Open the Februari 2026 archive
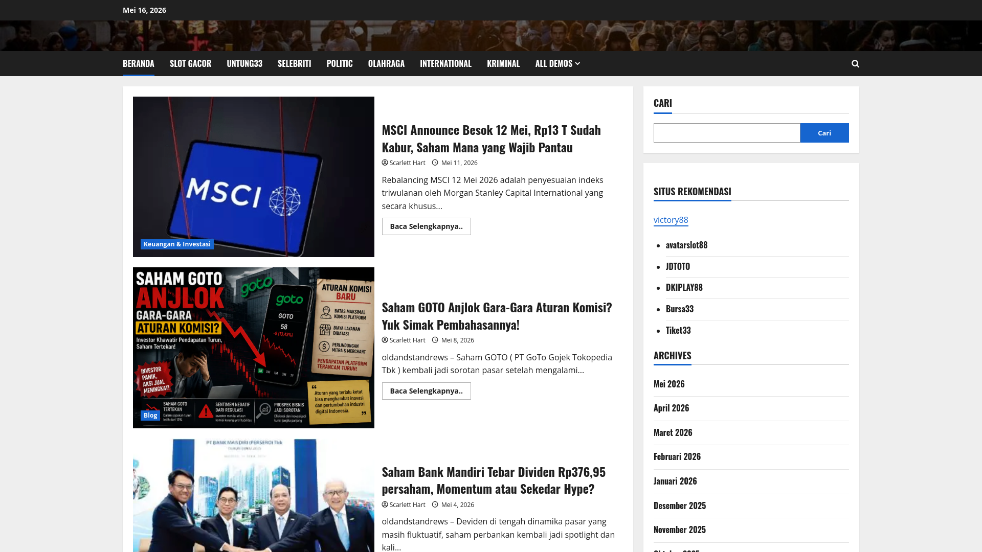 point(677,456)
